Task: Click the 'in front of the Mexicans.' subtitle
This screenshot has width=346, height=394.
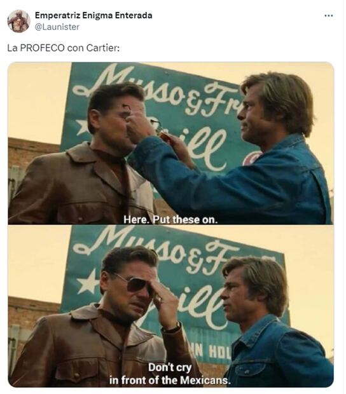Action: (170, 380)
